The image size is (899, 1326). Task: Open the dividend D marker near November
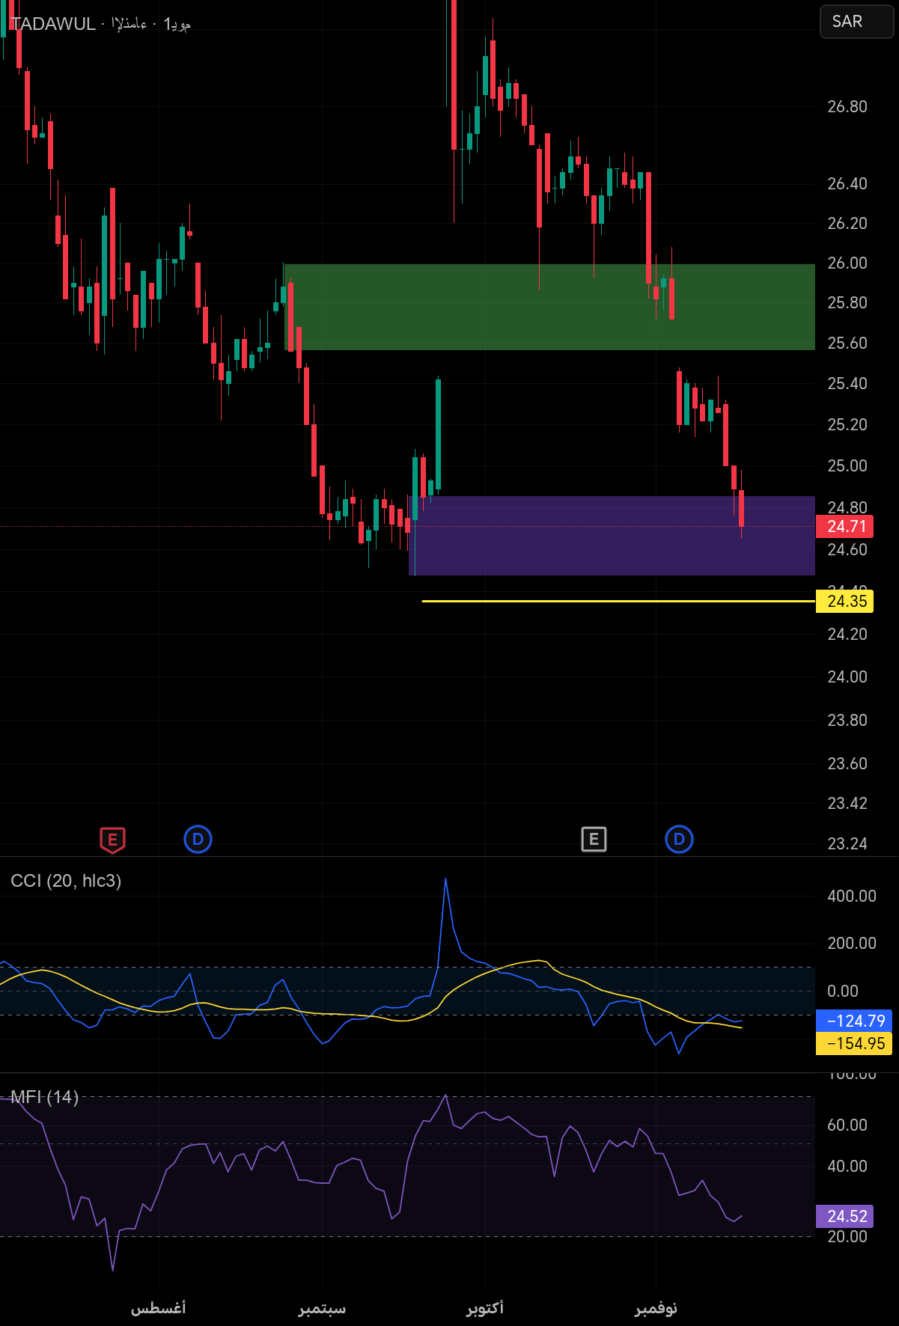click(679, 840)
